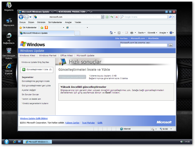Viewport: 195px width, 147px height.
Task: Open Sık Kullanılanlar in the menu bar
Action: pos(55,22)
